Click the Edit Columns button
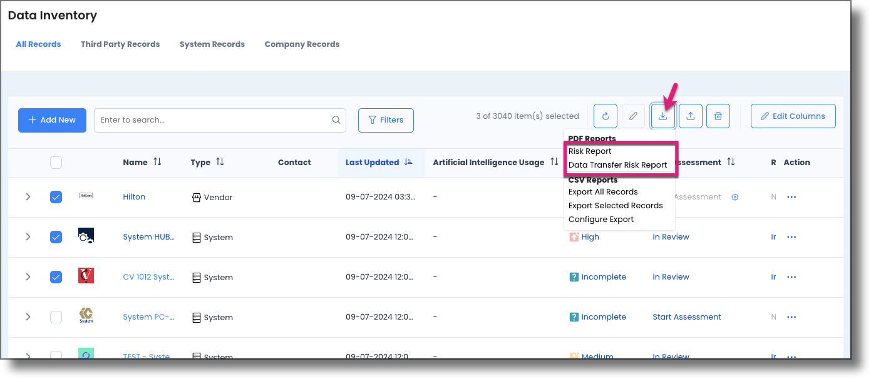 pos(793,116)
